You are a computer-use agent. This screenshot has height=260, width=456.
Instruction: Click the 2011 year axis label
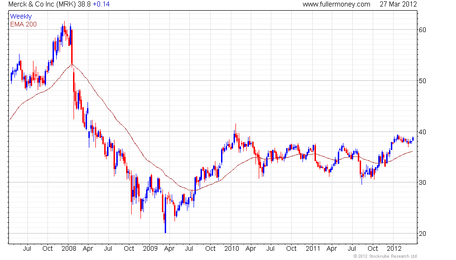[x=313, y=249]
